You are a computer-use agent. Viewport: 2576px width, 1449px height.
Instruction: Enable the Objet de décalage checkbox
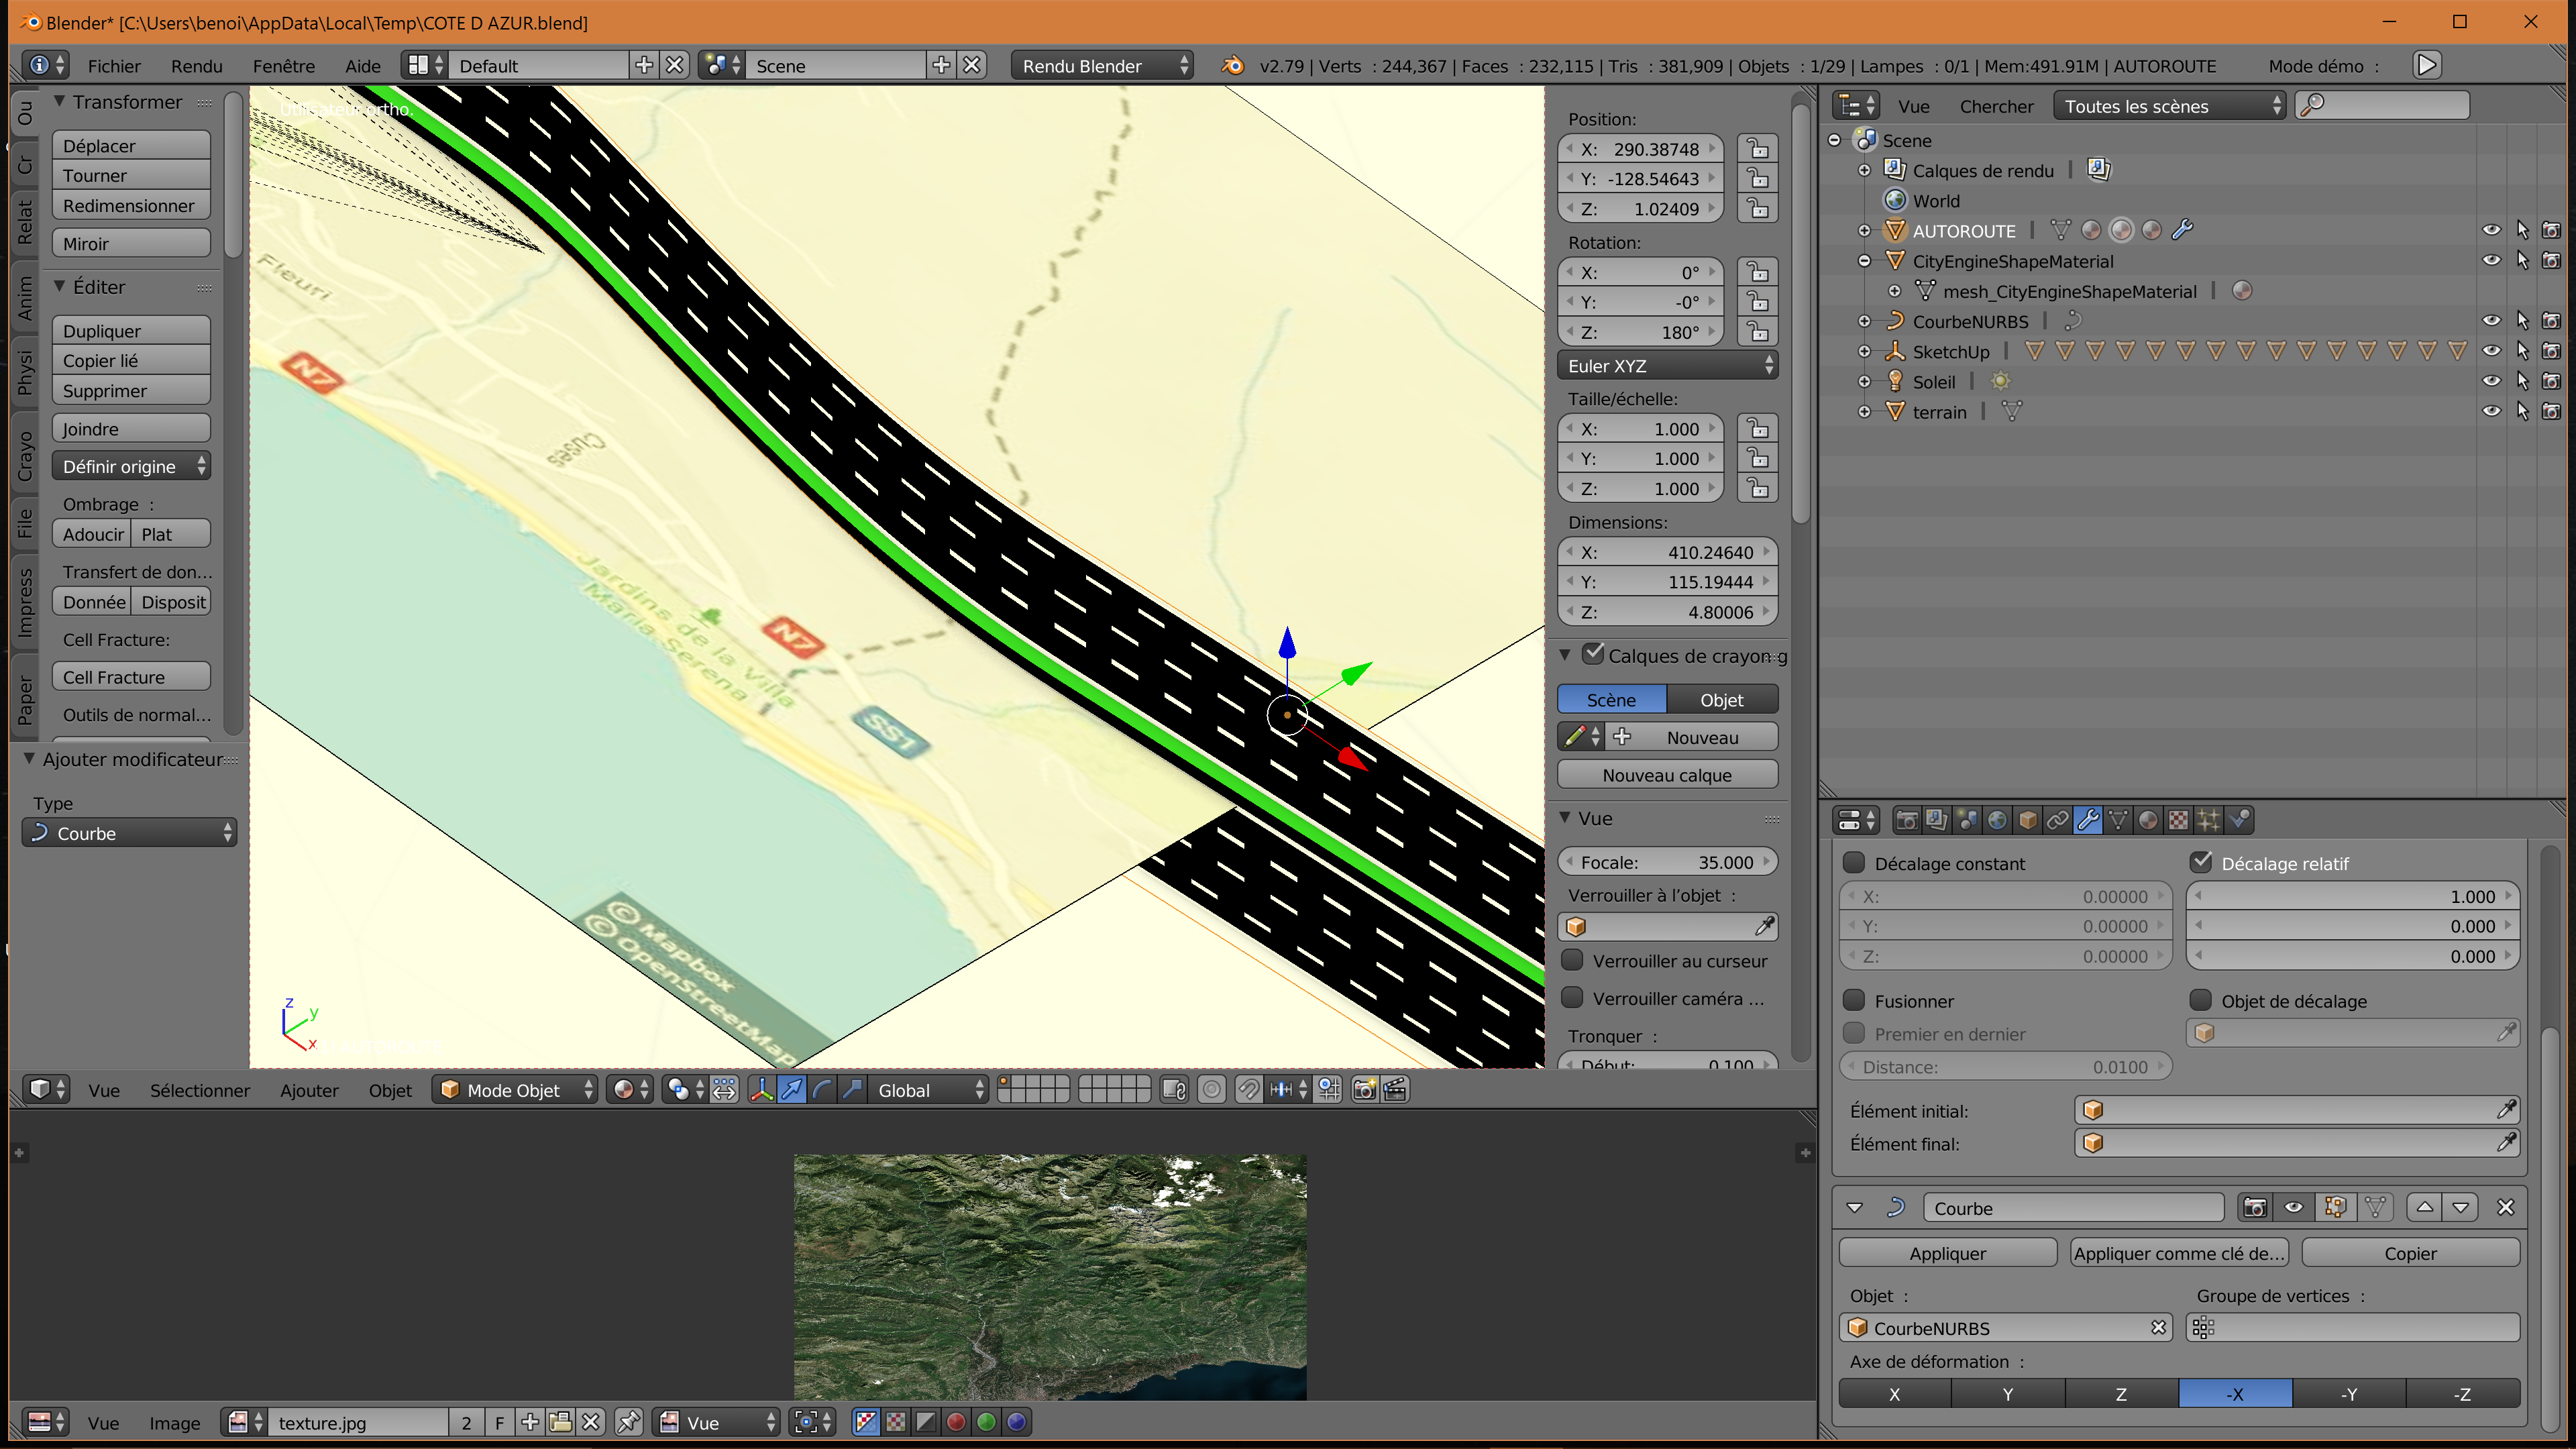[x=2200, y=1000]
